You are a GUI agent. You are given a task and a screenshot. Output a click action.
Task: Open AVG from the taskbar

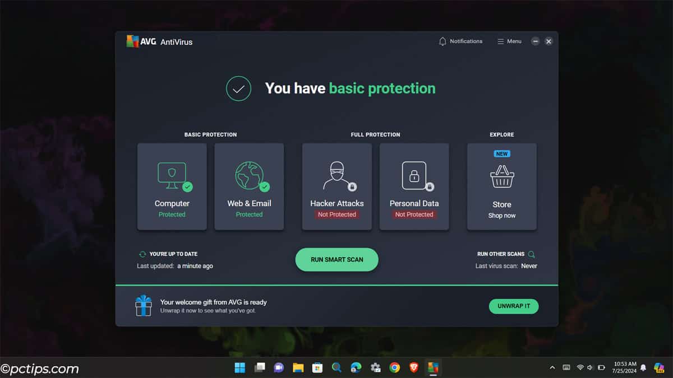coord(433,368)
